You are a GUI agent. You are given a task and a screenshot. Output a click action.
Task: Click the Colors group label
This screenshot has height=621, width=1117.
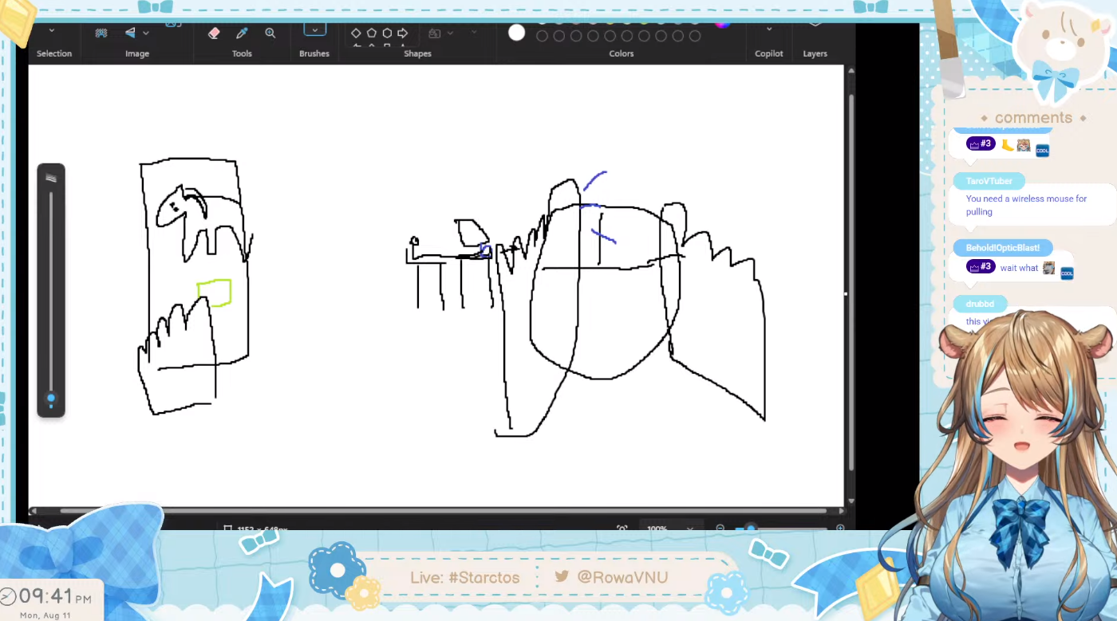[x=622, y=53]
